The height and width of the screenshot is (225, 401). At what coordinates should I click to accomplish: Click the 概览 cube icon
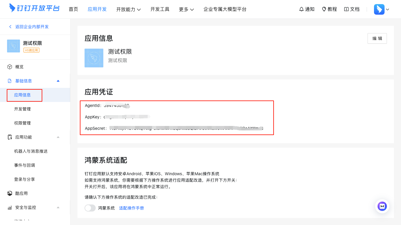coord(10,67)
